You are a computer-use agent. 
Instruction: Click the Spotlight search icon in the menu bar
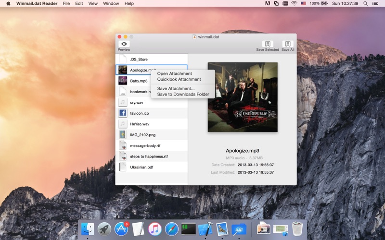[366, 3]
